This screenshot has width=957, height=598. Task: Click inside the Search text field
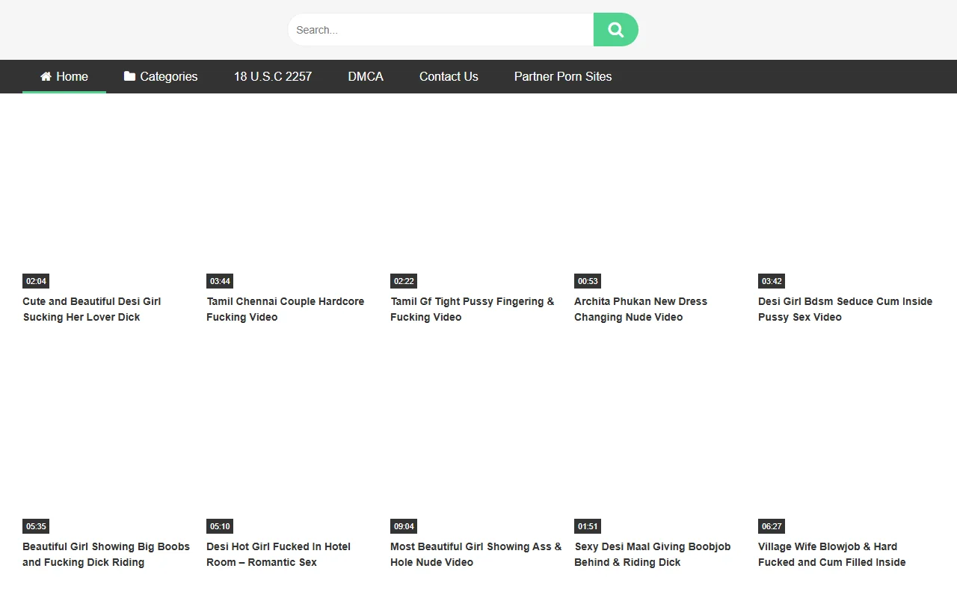coord(440,30)
